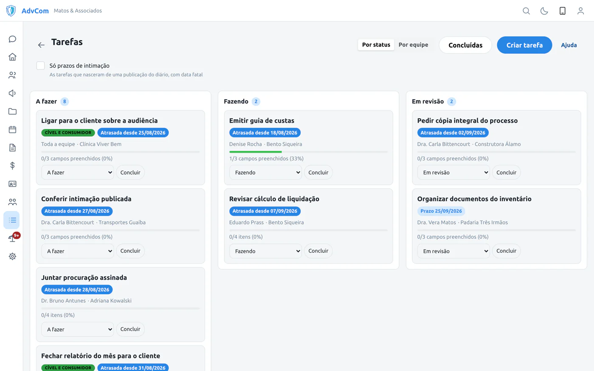Click the search magnifier icon
Image resolution: width=594 pixels, height=371 pixels.
[x=526, y=11]
